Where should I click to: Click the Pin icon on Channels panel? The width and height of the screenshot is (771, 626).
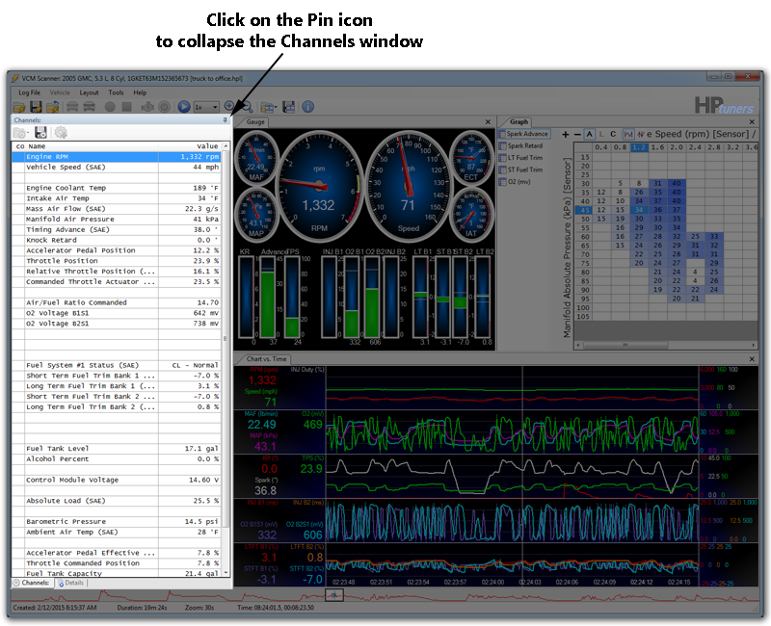(226, 119)
